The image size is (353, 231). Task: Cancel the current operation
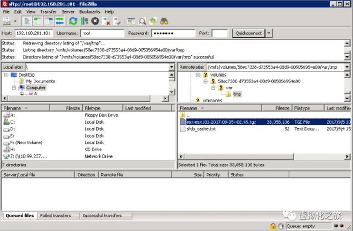click(95, 21)
